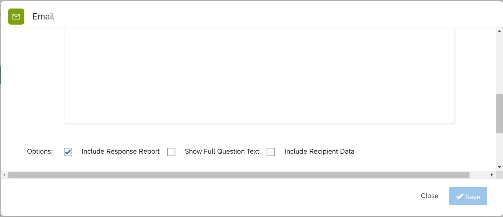Click the green Email envelope icon

tap(16, 16)
